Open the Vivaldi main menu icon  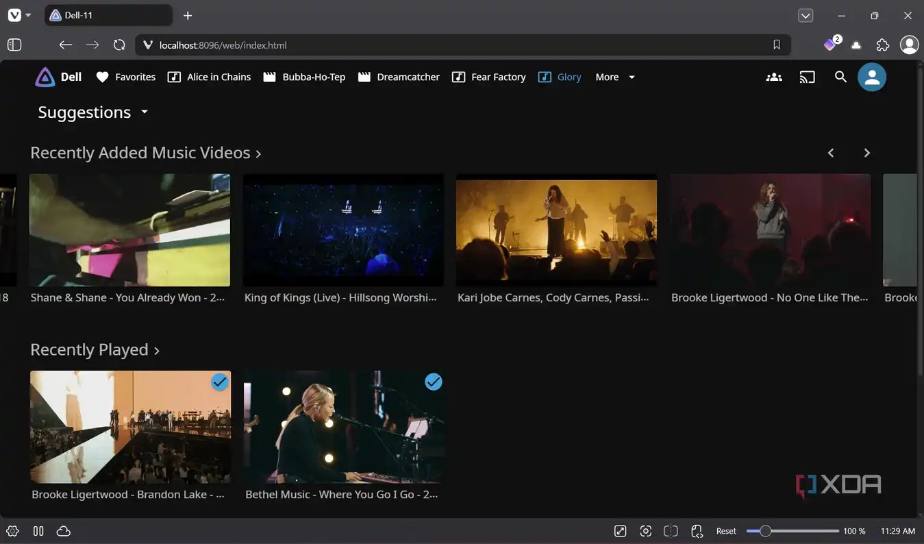tap(14, 15)
